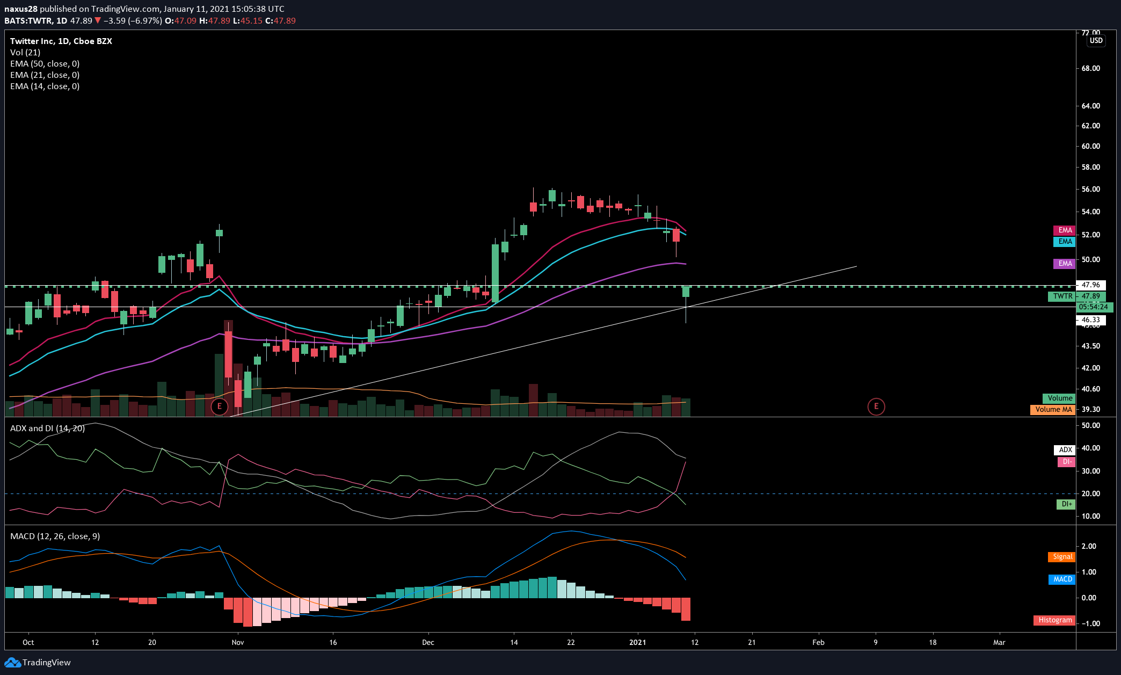Click the naxus28 author name
This screenshot has height=675, width=1121.
tap(21, 9)
